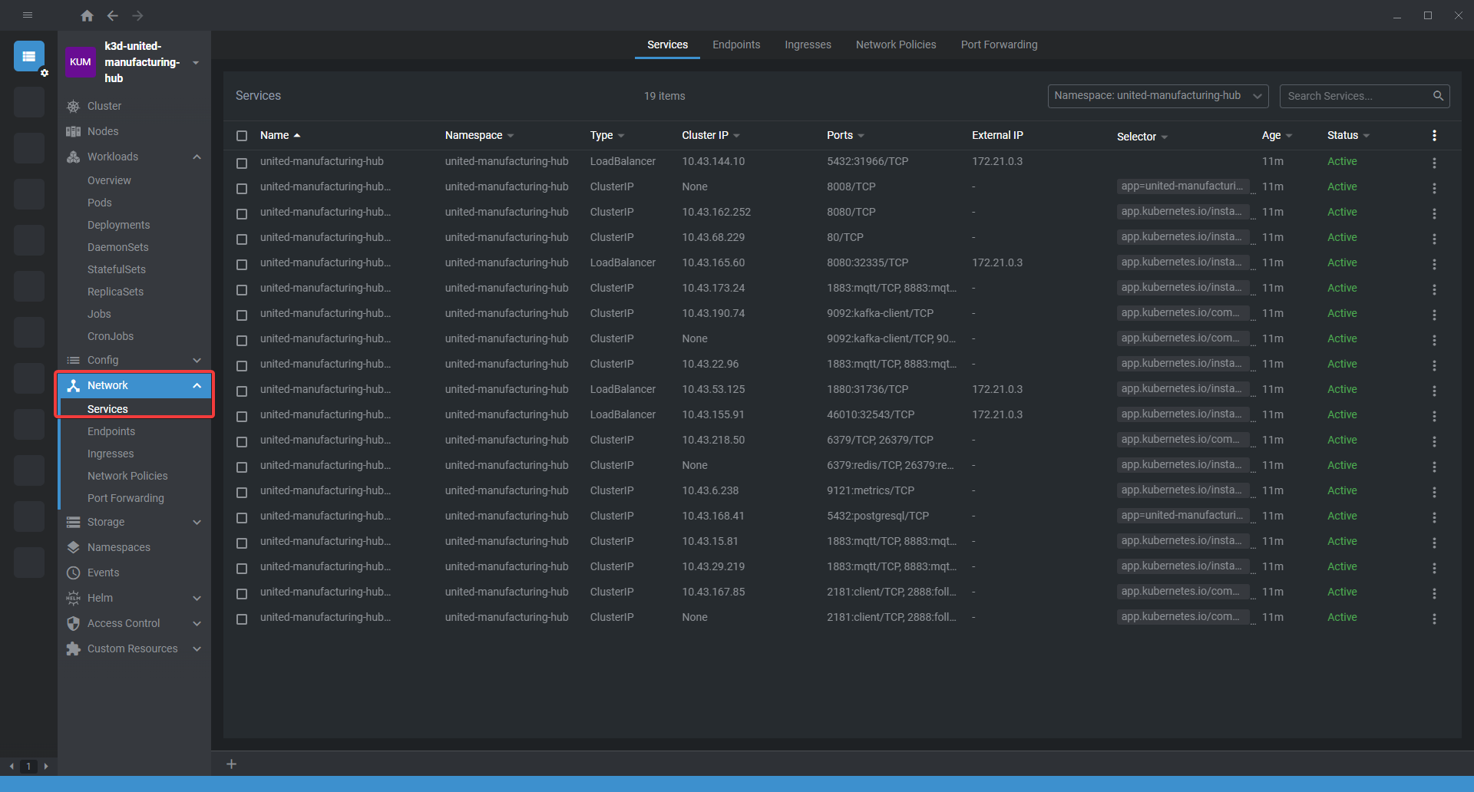
Task: Switch to the Endpoints tab
Action: coord(736,45)
